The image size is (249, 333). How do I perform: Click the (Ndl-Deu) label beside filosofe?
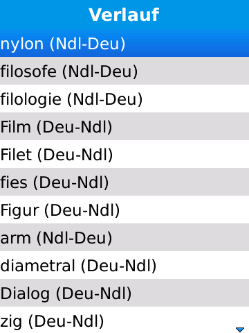tap(100, 71)
